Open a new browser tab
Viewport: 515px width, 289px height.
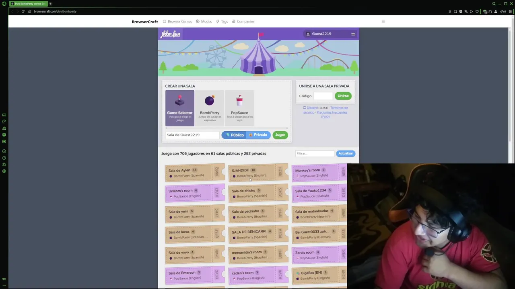coord(50,4)
